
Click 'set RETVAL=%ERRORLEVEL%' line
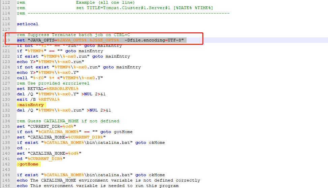(48, 89)
